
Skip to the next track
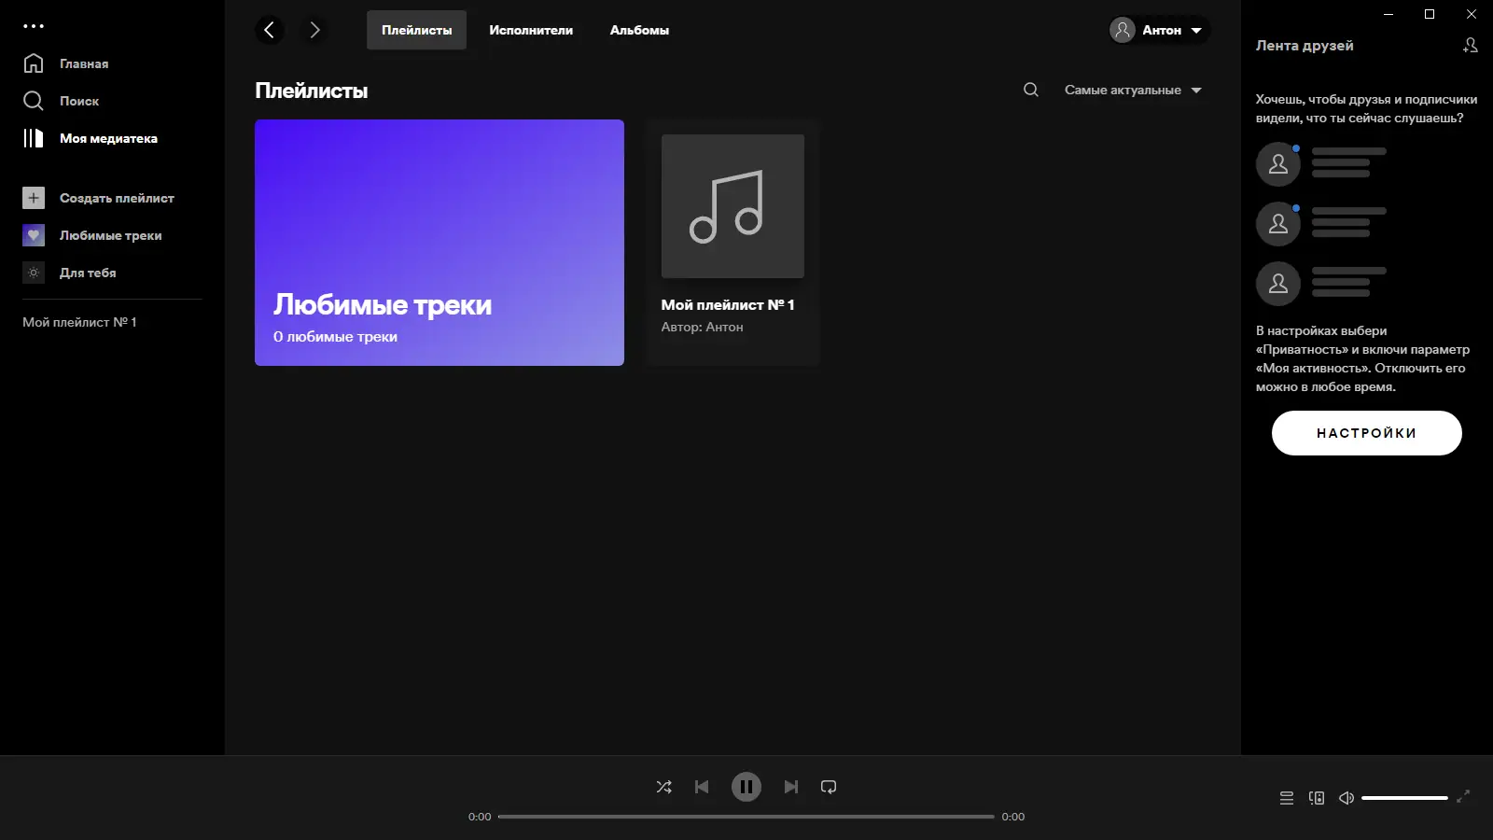pyautogui.click(x=790, y=787)
